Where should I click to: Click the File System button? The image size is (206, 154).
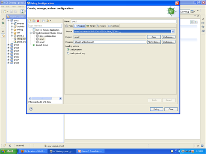pos(154,42)
